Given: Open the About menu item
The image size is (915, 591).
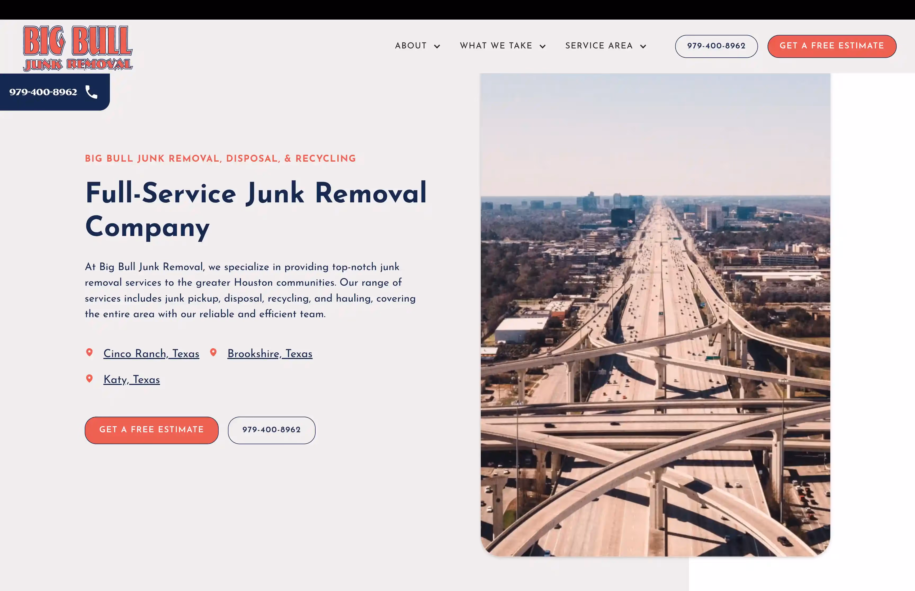Looking at the screenshot, I should (x=411, y=46).
